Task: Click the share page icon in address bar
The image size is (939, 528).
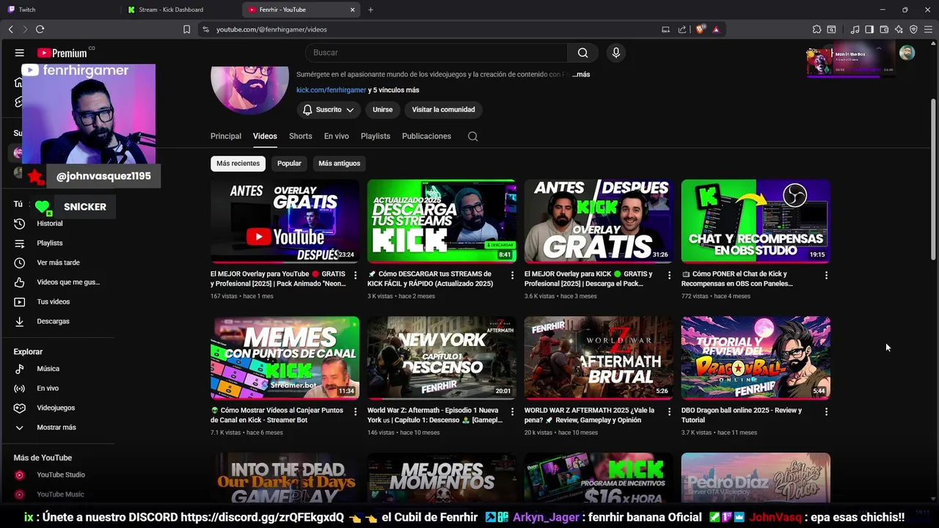Action: click(x=682, y=29)
